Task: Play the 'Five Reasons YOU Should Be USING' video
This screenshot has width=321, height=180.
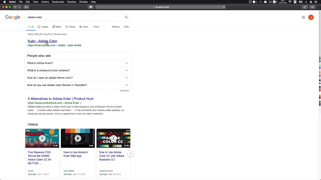Action: (x=42, y=138)
